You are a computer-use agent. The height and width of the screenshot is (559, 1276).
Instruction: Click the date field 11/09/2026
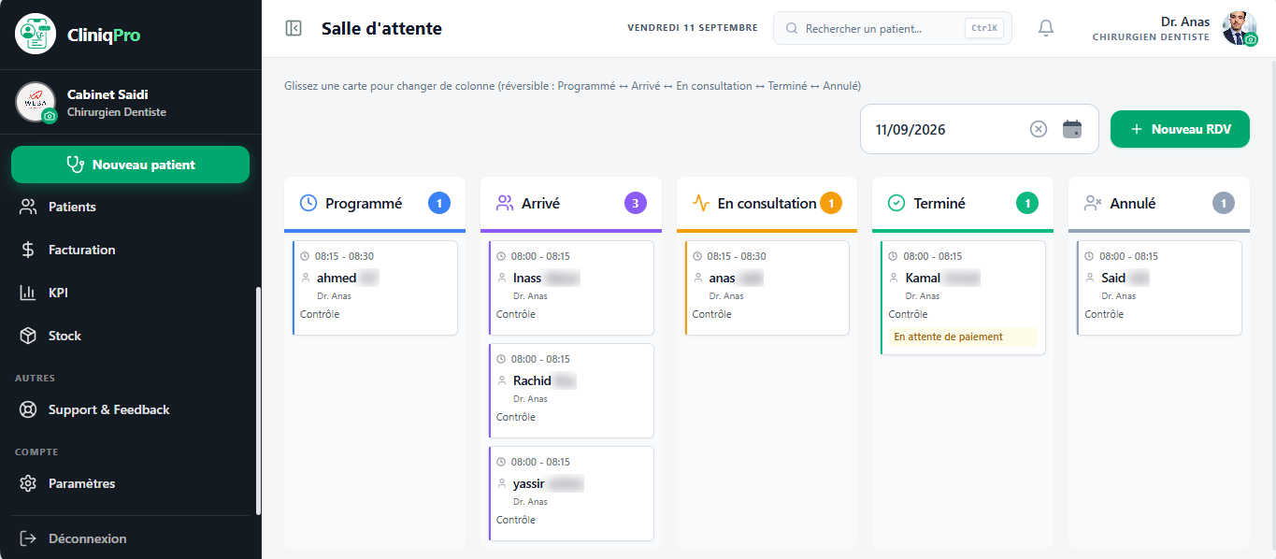(x=980, y=129)
